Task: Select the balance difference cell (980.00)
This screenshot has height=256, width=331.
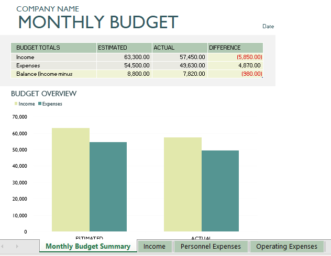Action: (x=235, y=74)
